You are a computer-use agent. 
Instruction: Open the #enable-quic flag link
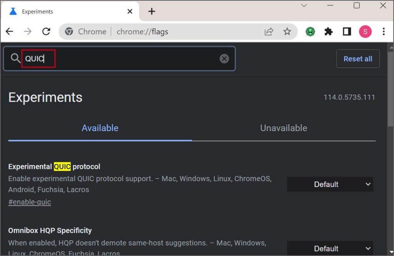(x=30, y=202)
